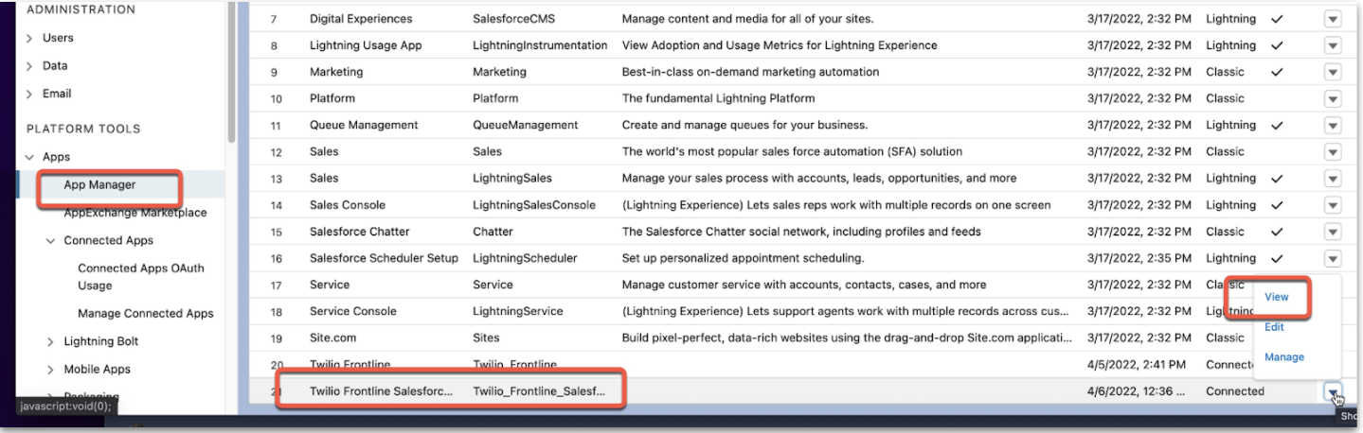Click dropdown arrow for Twilio Frontline Salesforce row
This screenshot has height=433, width=1363.
pos(1333,391)
